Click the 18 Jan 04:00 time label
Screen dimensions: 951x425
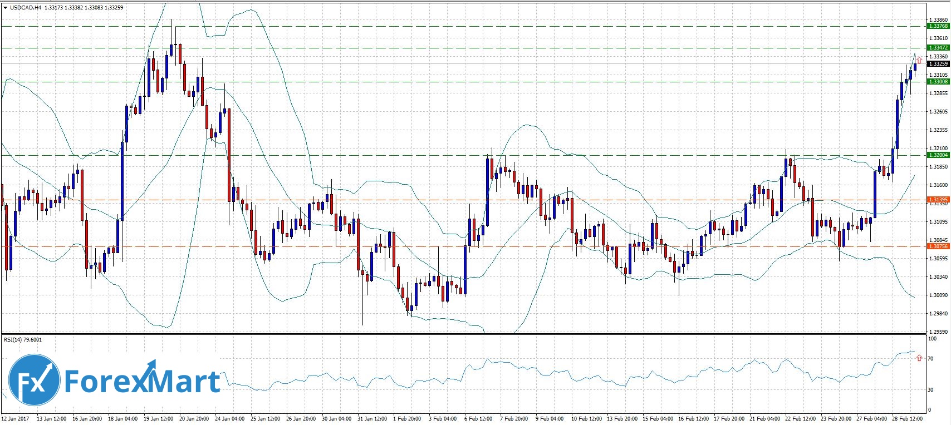coord(123,418)
